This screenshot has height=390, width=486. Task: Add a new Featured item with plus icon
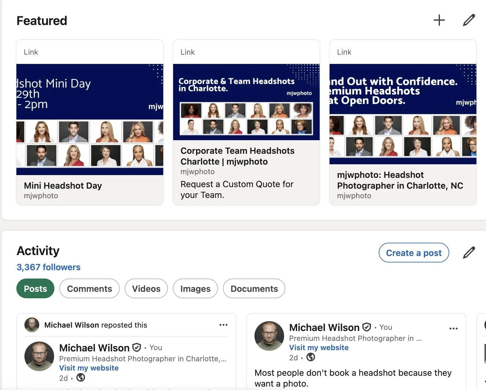click(x=439, y=20)
